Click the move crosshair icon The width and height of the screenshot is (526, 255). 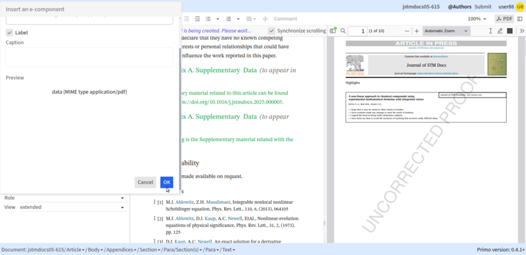tap(265, 19)
